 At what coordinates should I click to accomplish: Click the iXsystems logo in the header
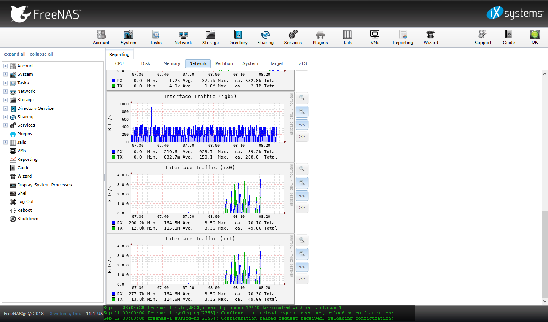(x=515, y=13)
